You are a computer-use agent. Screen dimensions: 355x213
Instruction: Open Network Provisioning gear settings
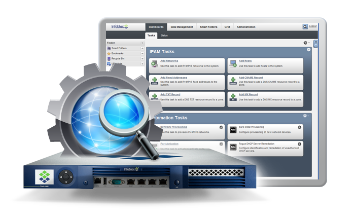coord(221,127)
